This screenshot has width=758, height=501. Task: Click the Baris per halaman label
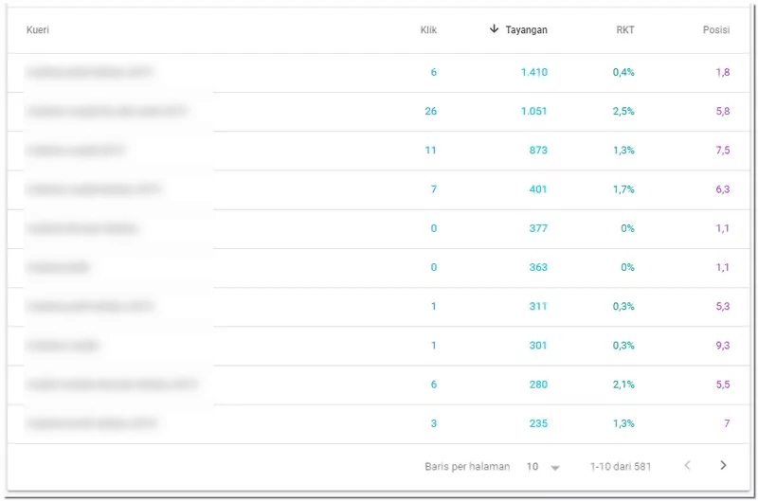click(467, 467)
